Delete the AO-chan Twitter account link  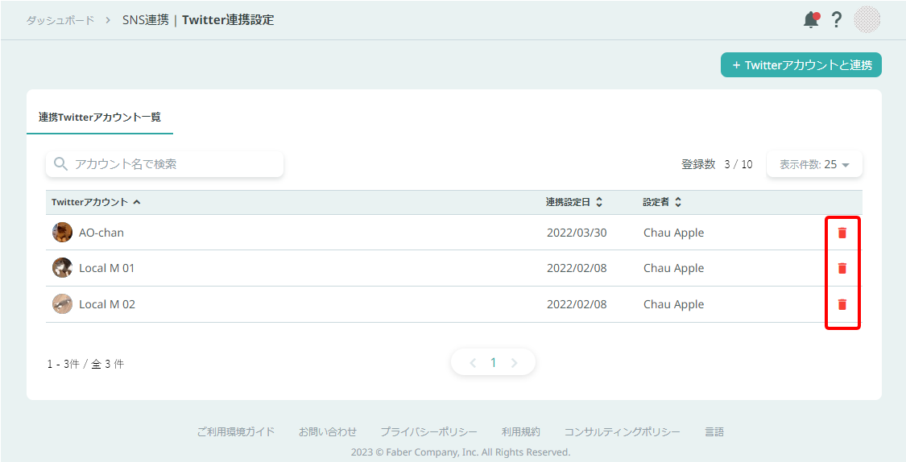tap(842, 233)
